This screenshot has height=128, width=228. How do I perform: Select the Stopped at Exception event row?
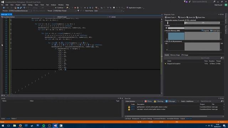(193, 64)
